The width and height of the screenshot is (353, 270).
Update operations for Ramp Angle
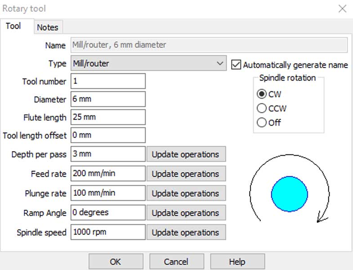pyautogui.click(x=186, y=213)
